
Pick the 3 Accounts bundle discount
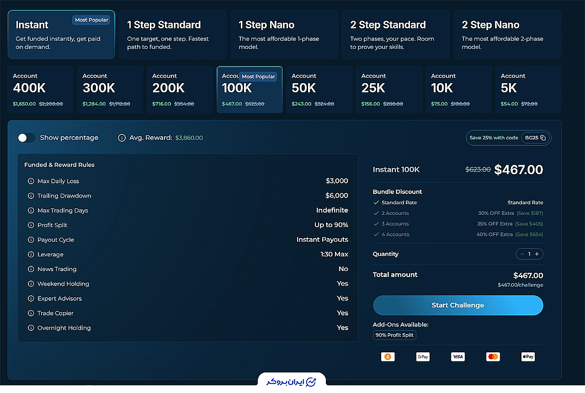[458, 224]
